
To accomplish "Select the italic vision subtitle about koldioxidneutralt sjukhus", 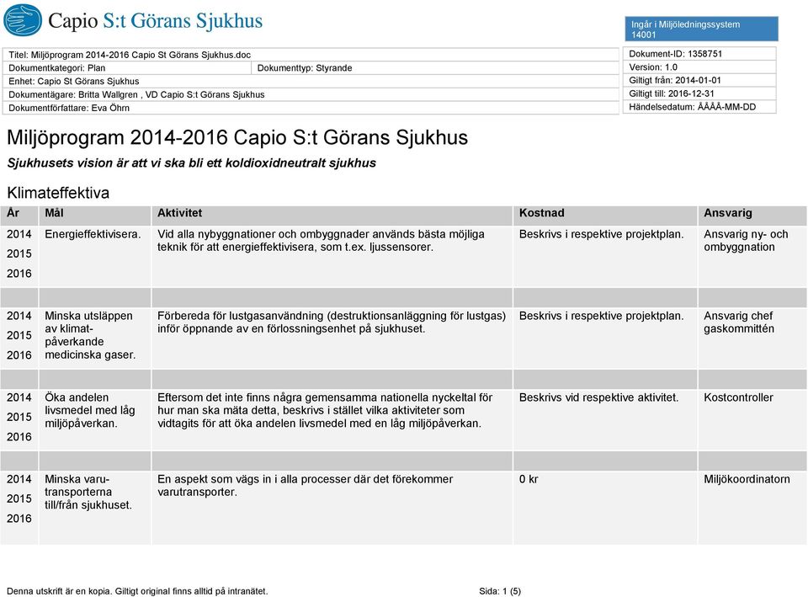I will 191,163.
